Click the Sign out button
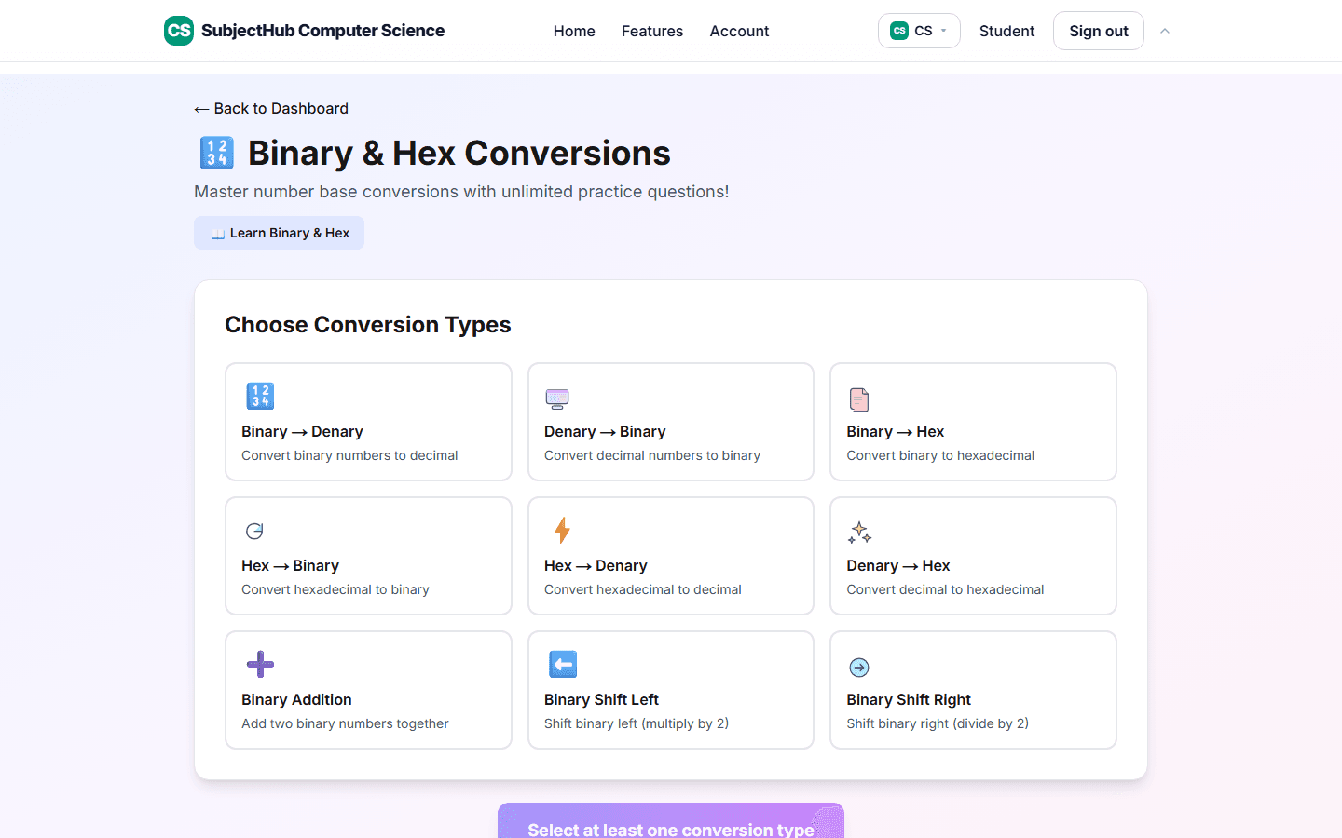Viewport: 1342px width, 838px height. pos(1099,31)
